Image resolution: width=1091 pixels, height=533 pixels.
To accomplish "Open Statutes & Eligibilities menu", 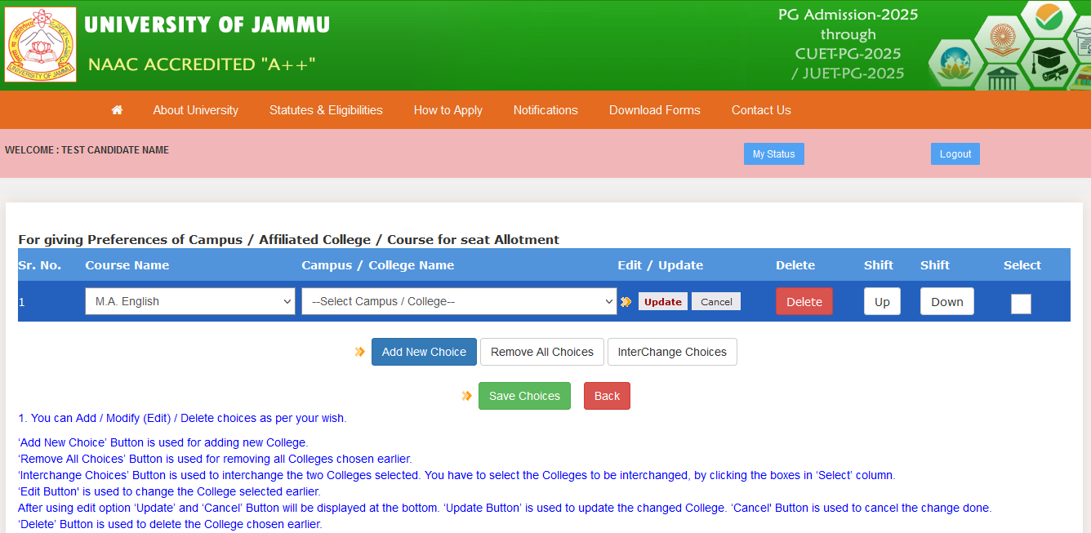I will [x=326, y=110].
